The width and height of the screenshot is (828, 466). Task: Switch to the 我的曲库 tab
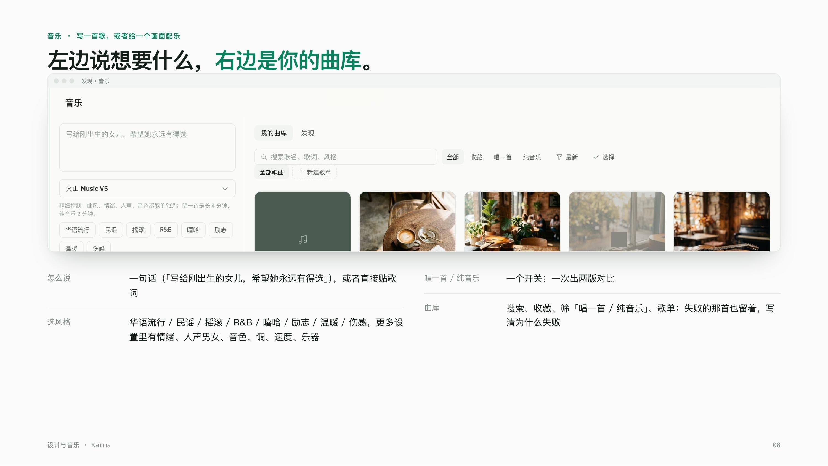274,133
